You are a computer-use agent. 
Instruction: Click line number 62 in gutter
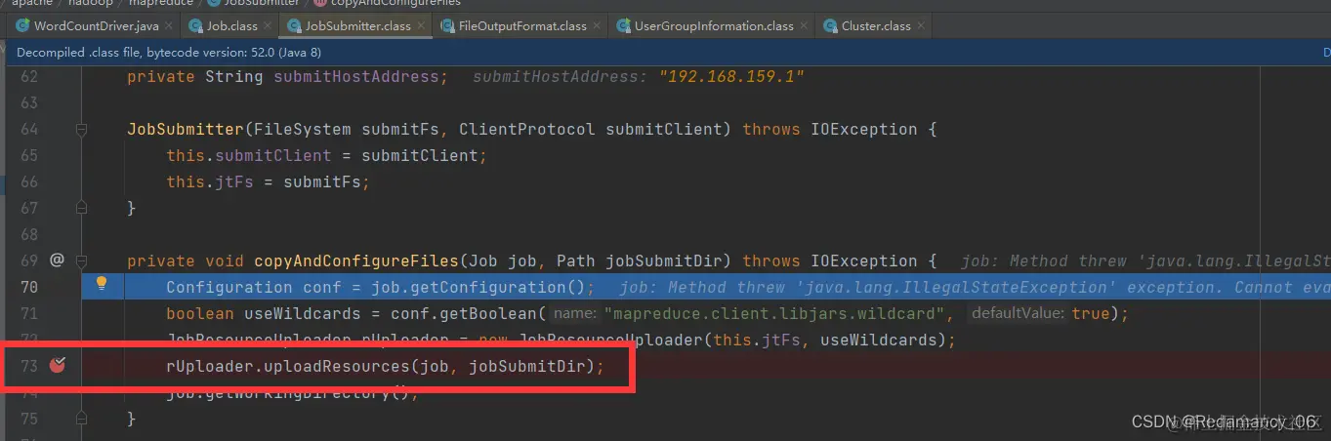coord(28,76)
